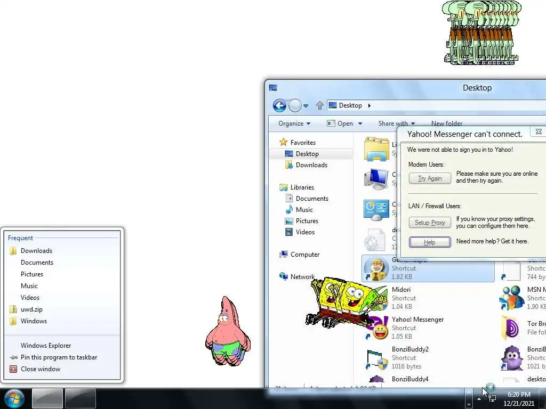Click the Patrick Star desktop character
Screen dimensions: 546x409
pyautogui.click(x=227, y=331)
